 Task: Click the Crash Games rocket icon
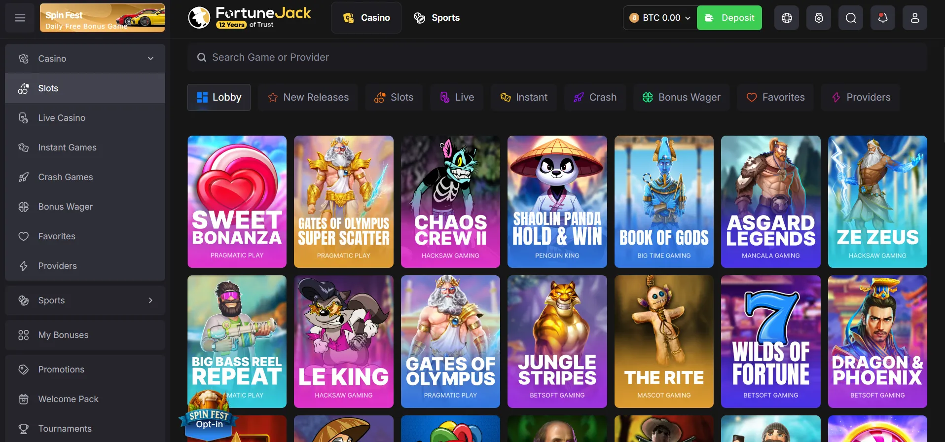point(23,177)
